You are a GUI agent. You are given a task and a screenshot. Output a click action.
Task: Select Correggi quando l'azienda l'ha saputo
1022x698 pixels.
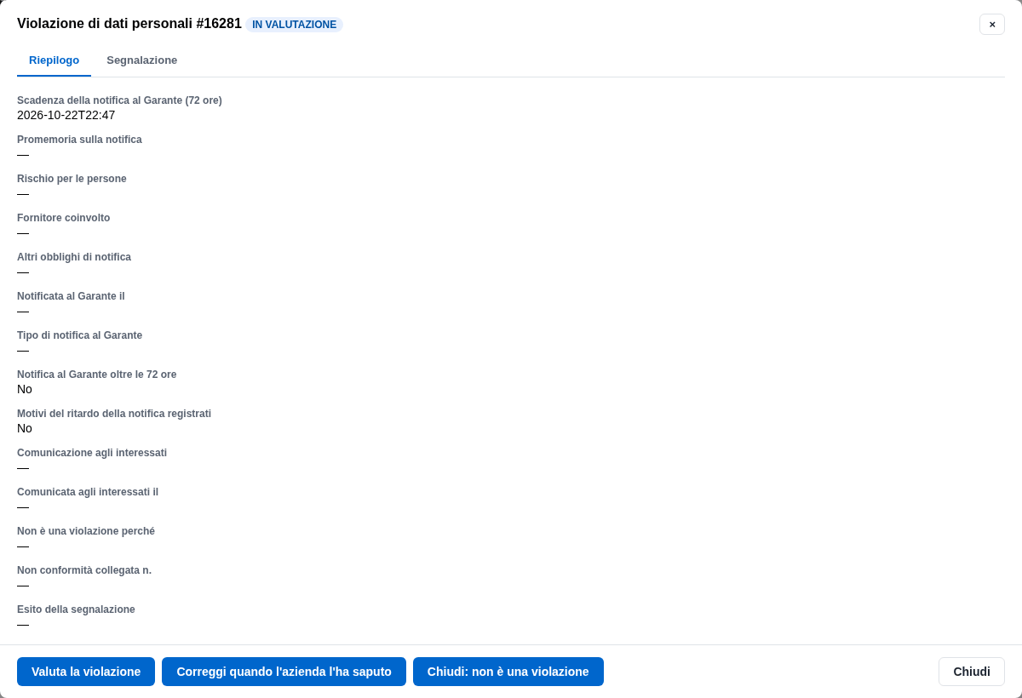(284, 672)
